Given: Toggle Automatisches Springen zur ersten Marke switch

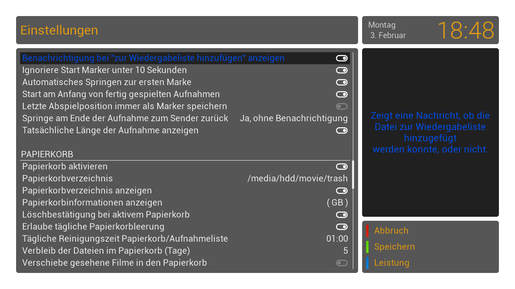Looking at the screenshot, I should tap(342, 82).
